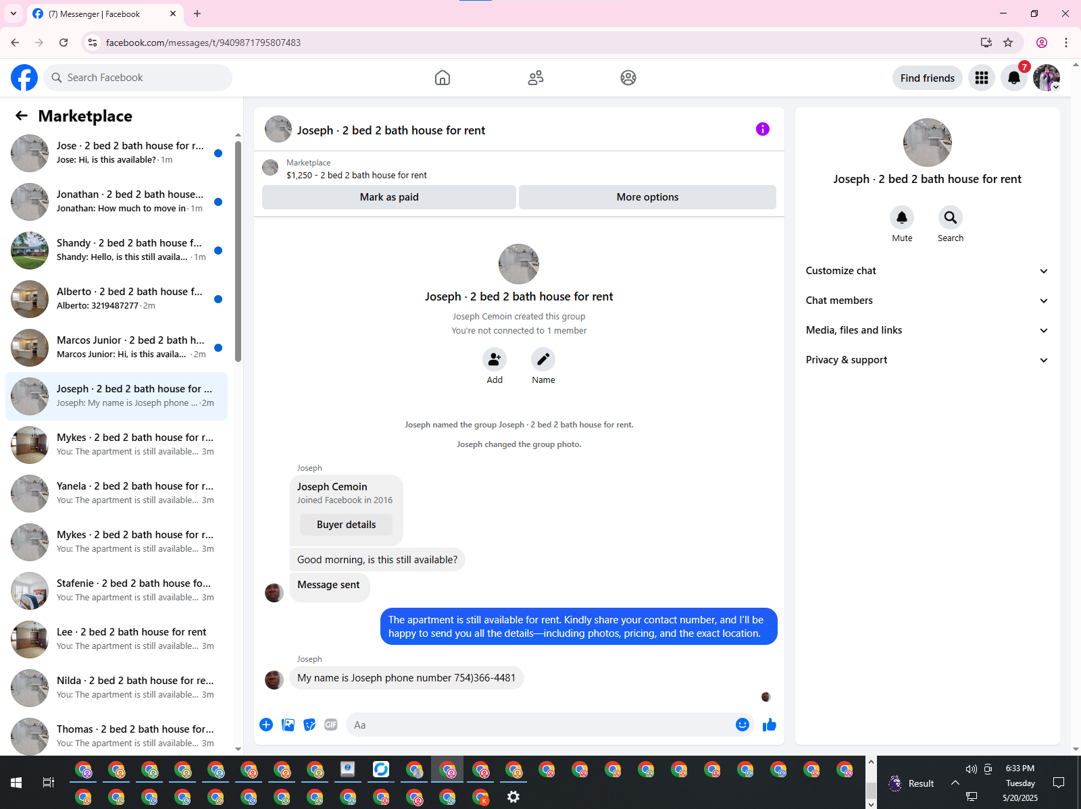The image size is (1081, 809).
Task: Choose a sticker in the composer
Action: click(309, 725)
